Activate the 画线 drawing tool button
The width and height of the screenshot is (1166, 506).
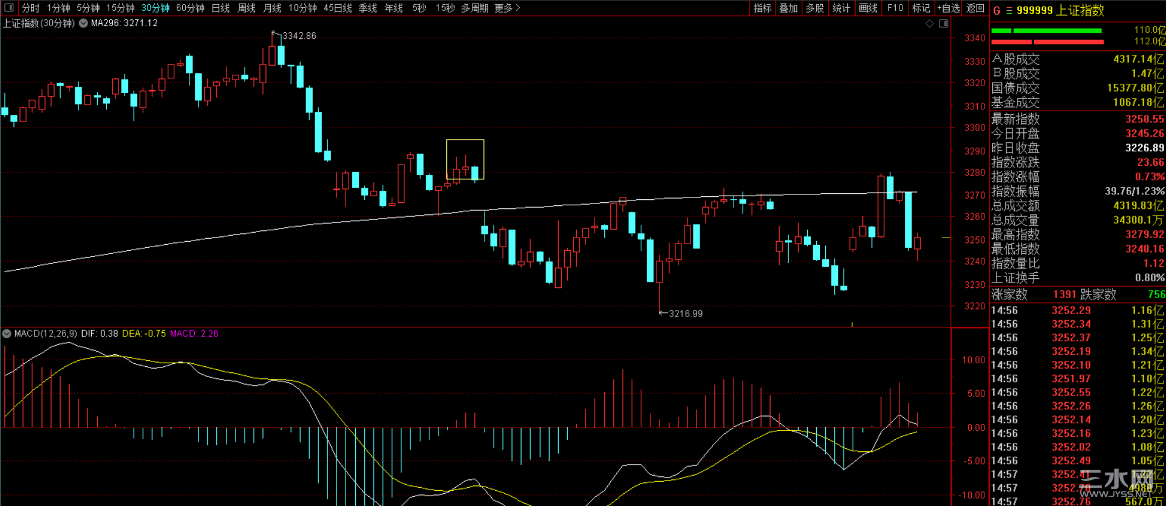868,8
